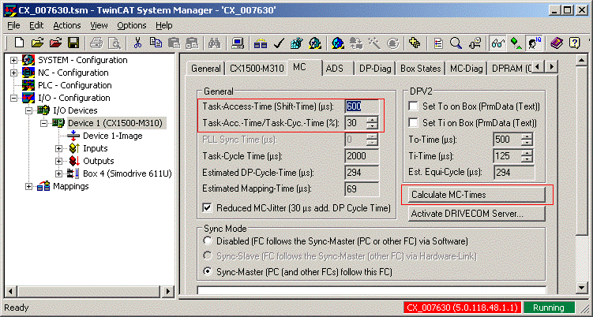Open the Actions menu
This screenshot has height=317, width=593.
click(67, 25)
